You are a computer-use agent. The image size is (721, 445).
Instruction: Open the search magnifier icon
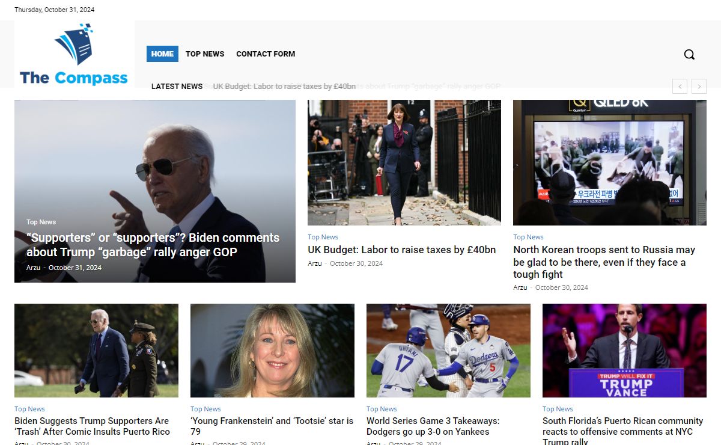(689, 54)
